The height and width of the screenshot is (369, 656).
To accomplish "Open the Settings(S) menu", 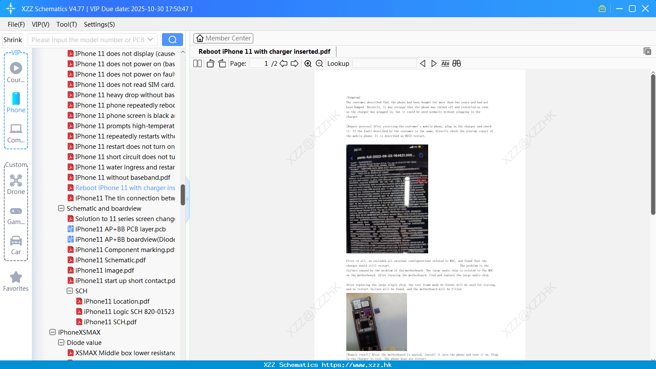I will pyautogui.click(x=99, y=25).
